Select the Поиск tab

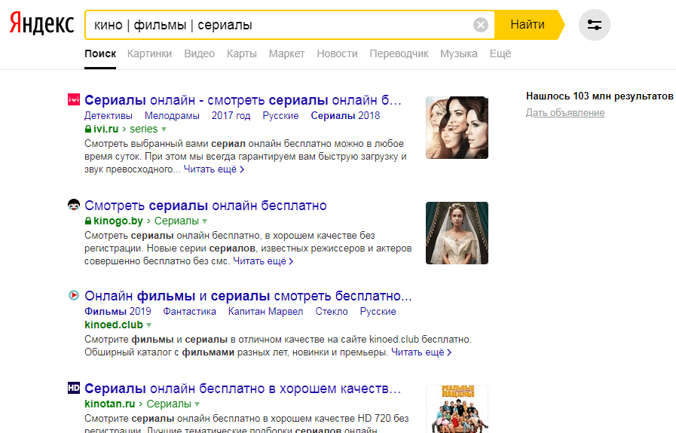coord(100,54)
